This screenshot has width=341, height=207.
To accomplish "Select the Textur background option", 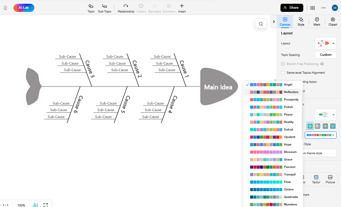I will (316, 179).
